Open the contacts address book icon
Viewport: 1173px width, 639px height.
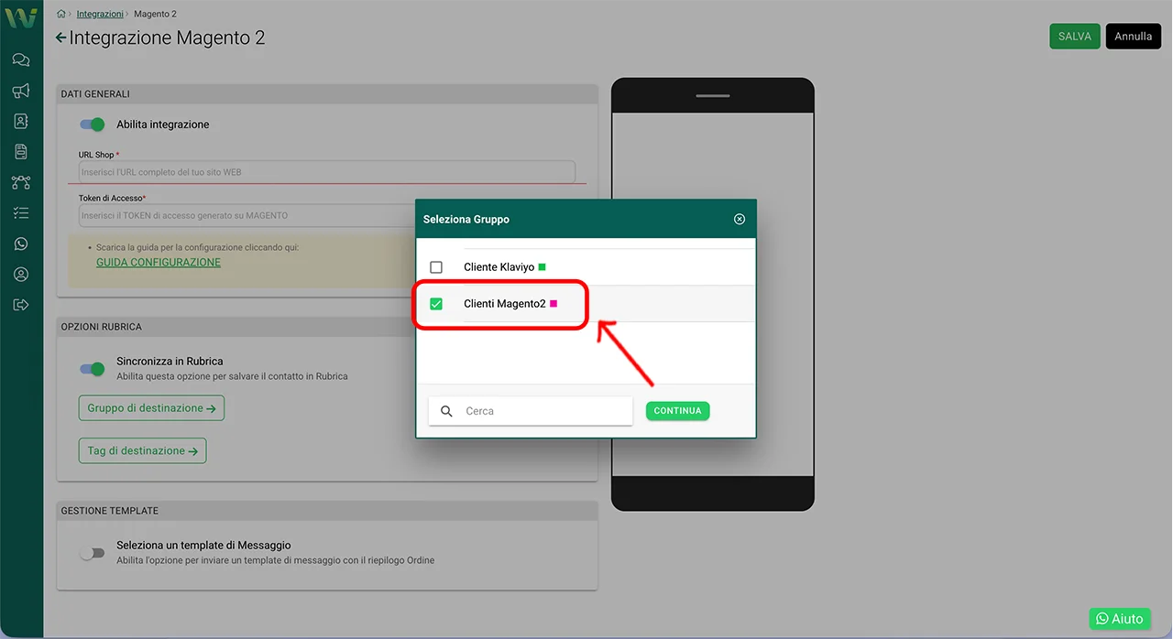[21, 121]
